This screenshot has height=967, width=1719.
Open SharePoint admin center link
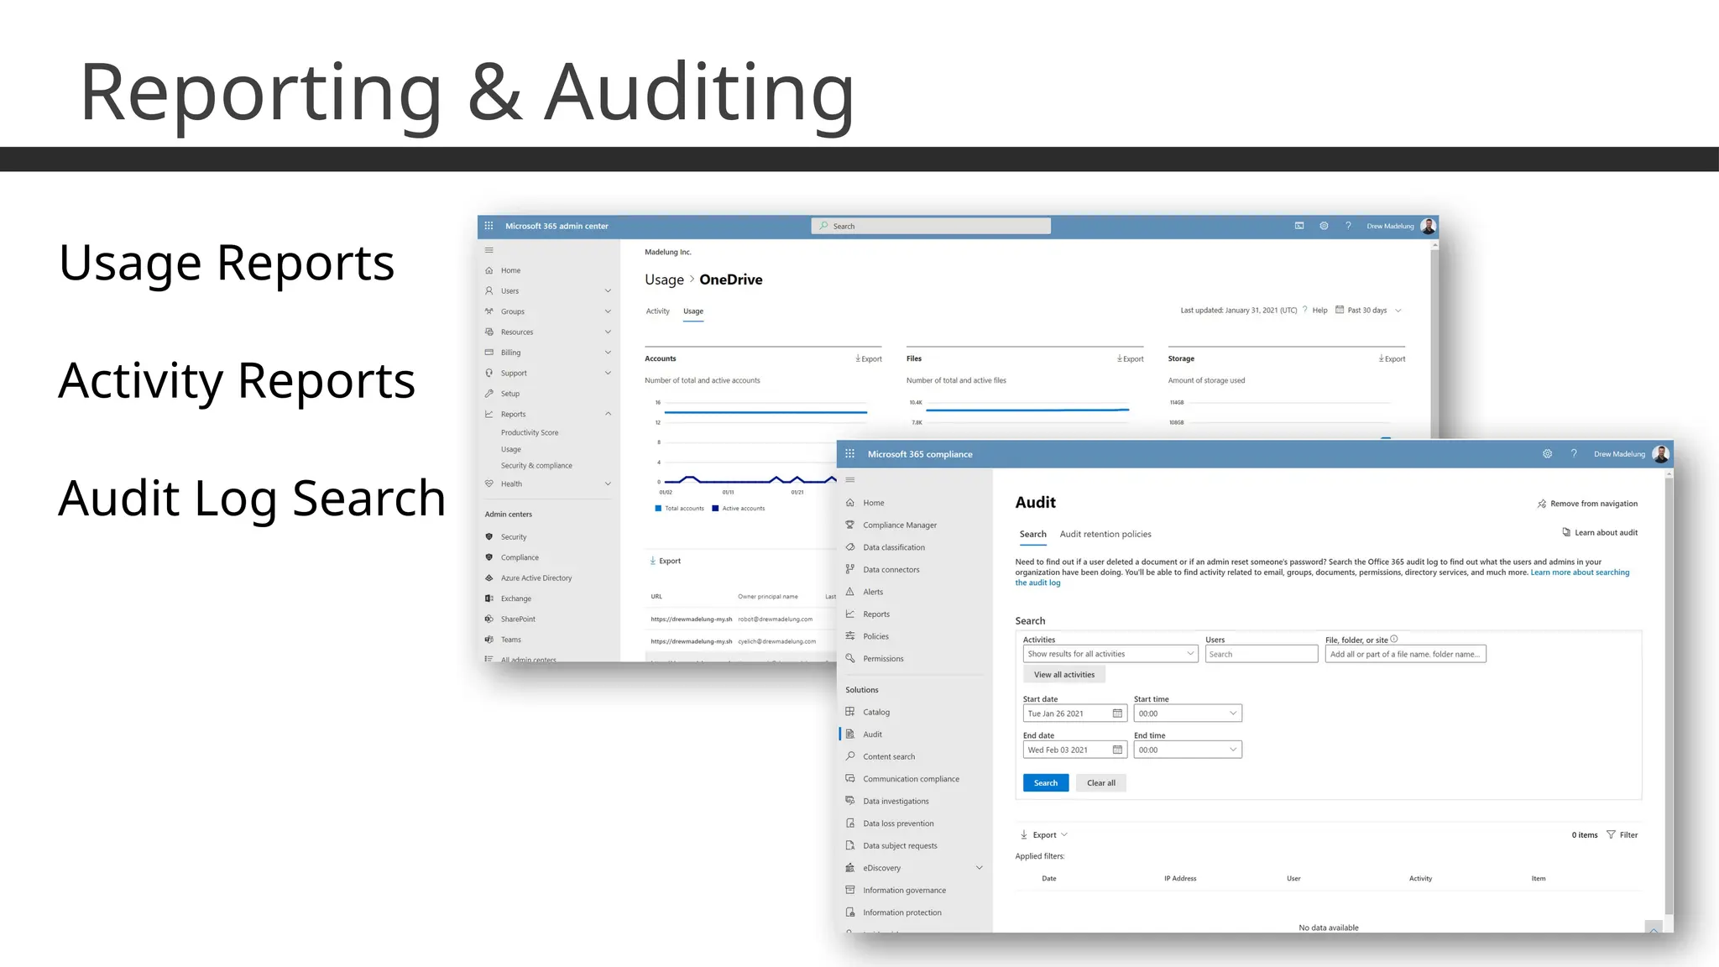(x=518, y=619)
